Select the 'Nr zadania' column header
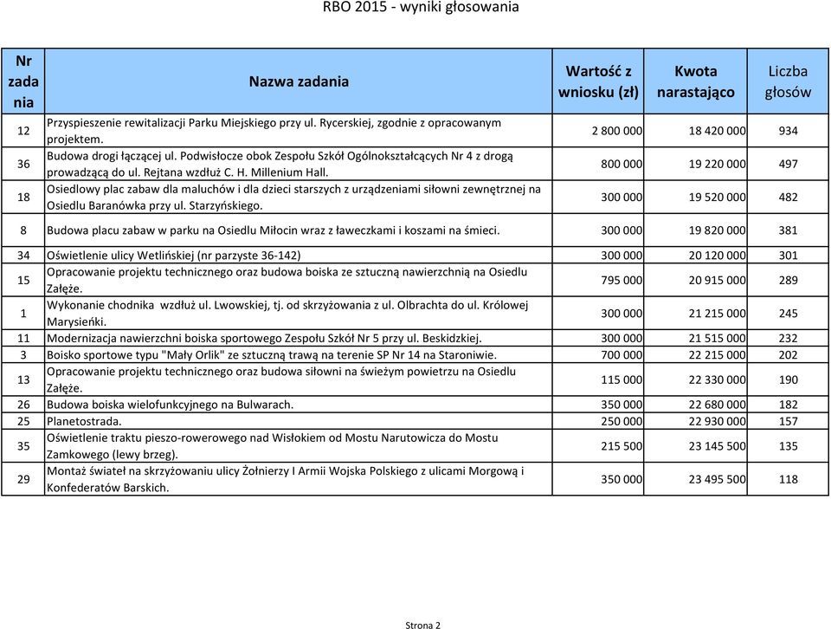This screenshot has height=629, width=831. tap(23, 81)
